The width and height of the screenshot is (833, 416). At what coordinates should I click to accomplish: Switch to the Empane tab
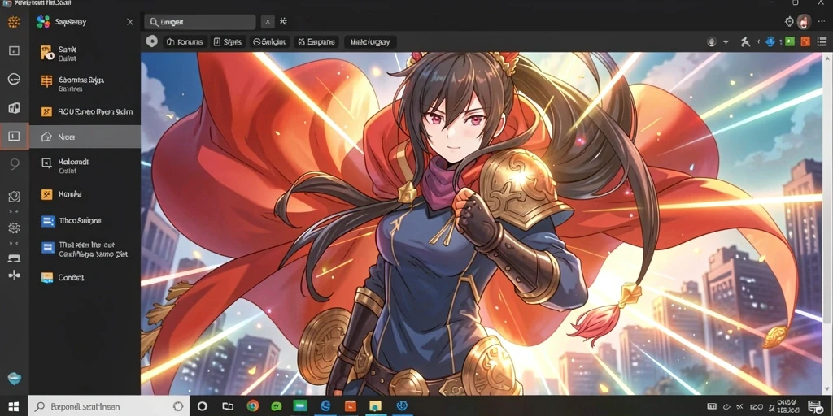click(x=316, y=42)
